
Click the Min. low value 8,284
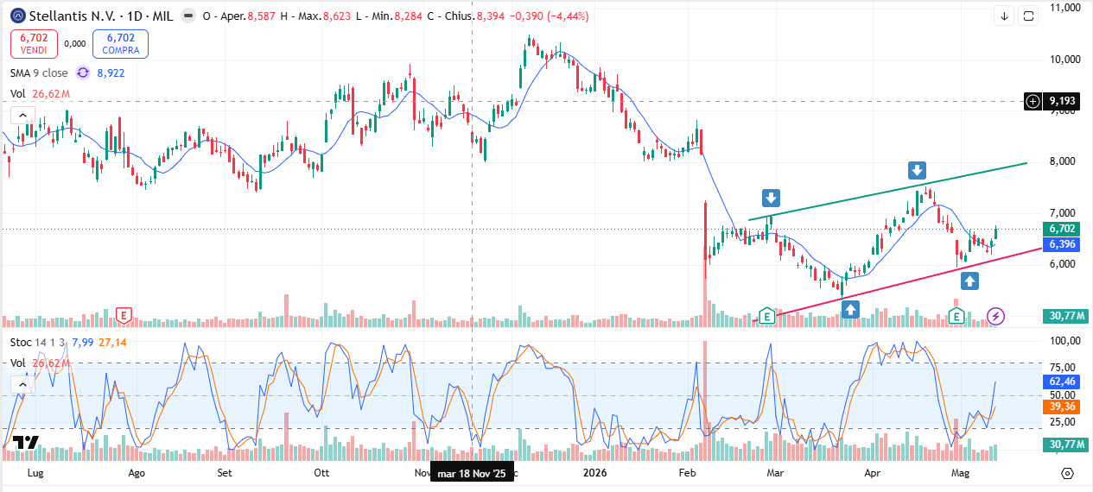[407, 16]
